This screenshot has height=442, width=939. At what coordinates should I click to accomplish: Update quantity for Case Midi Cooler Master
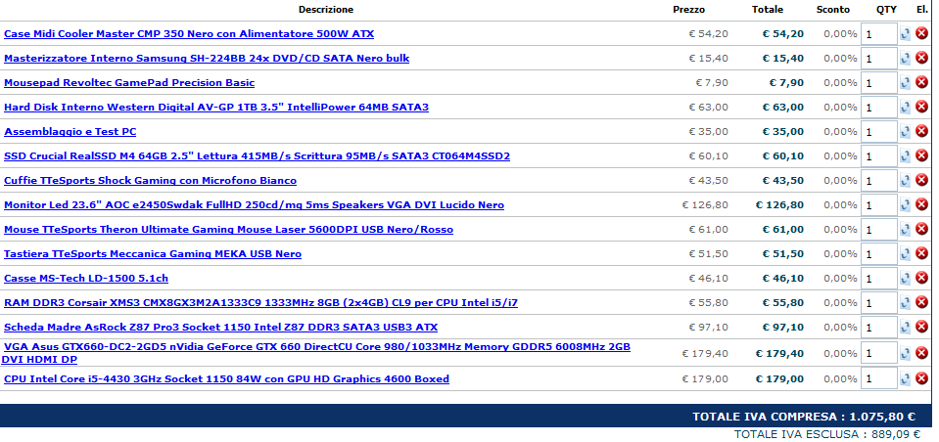[905, 34]
